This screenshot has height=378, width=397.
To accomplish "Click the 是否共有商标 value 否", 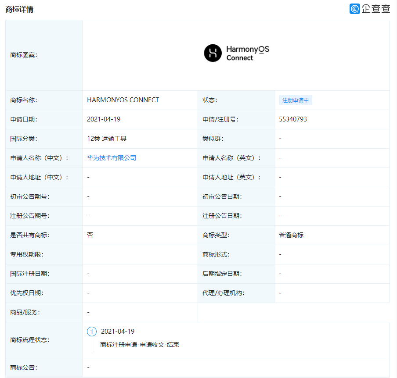I will tap(89, 235).
